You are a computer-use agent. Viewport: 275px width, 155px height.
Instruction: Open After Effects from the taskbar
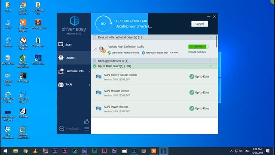55,151
